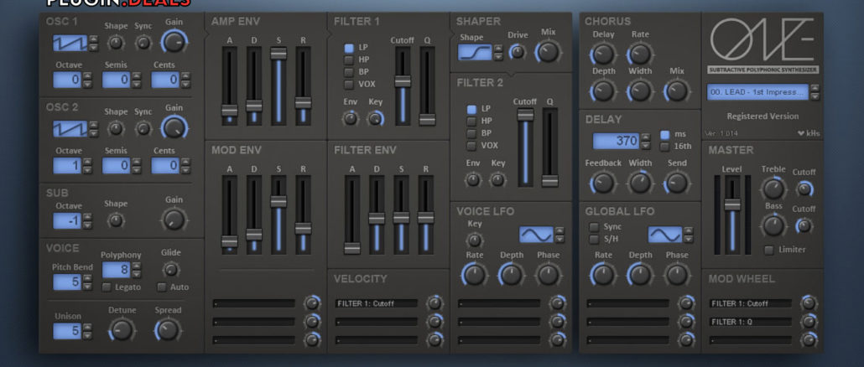The width and height of the screenshot is (864, 367).
Task: Click the Chorus Delay knob
Action: tap(603, 54)
